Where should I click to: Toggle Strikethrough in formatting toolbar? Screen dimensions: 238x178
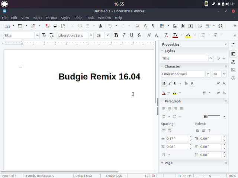pyautogui.click(x=139, y=35)
